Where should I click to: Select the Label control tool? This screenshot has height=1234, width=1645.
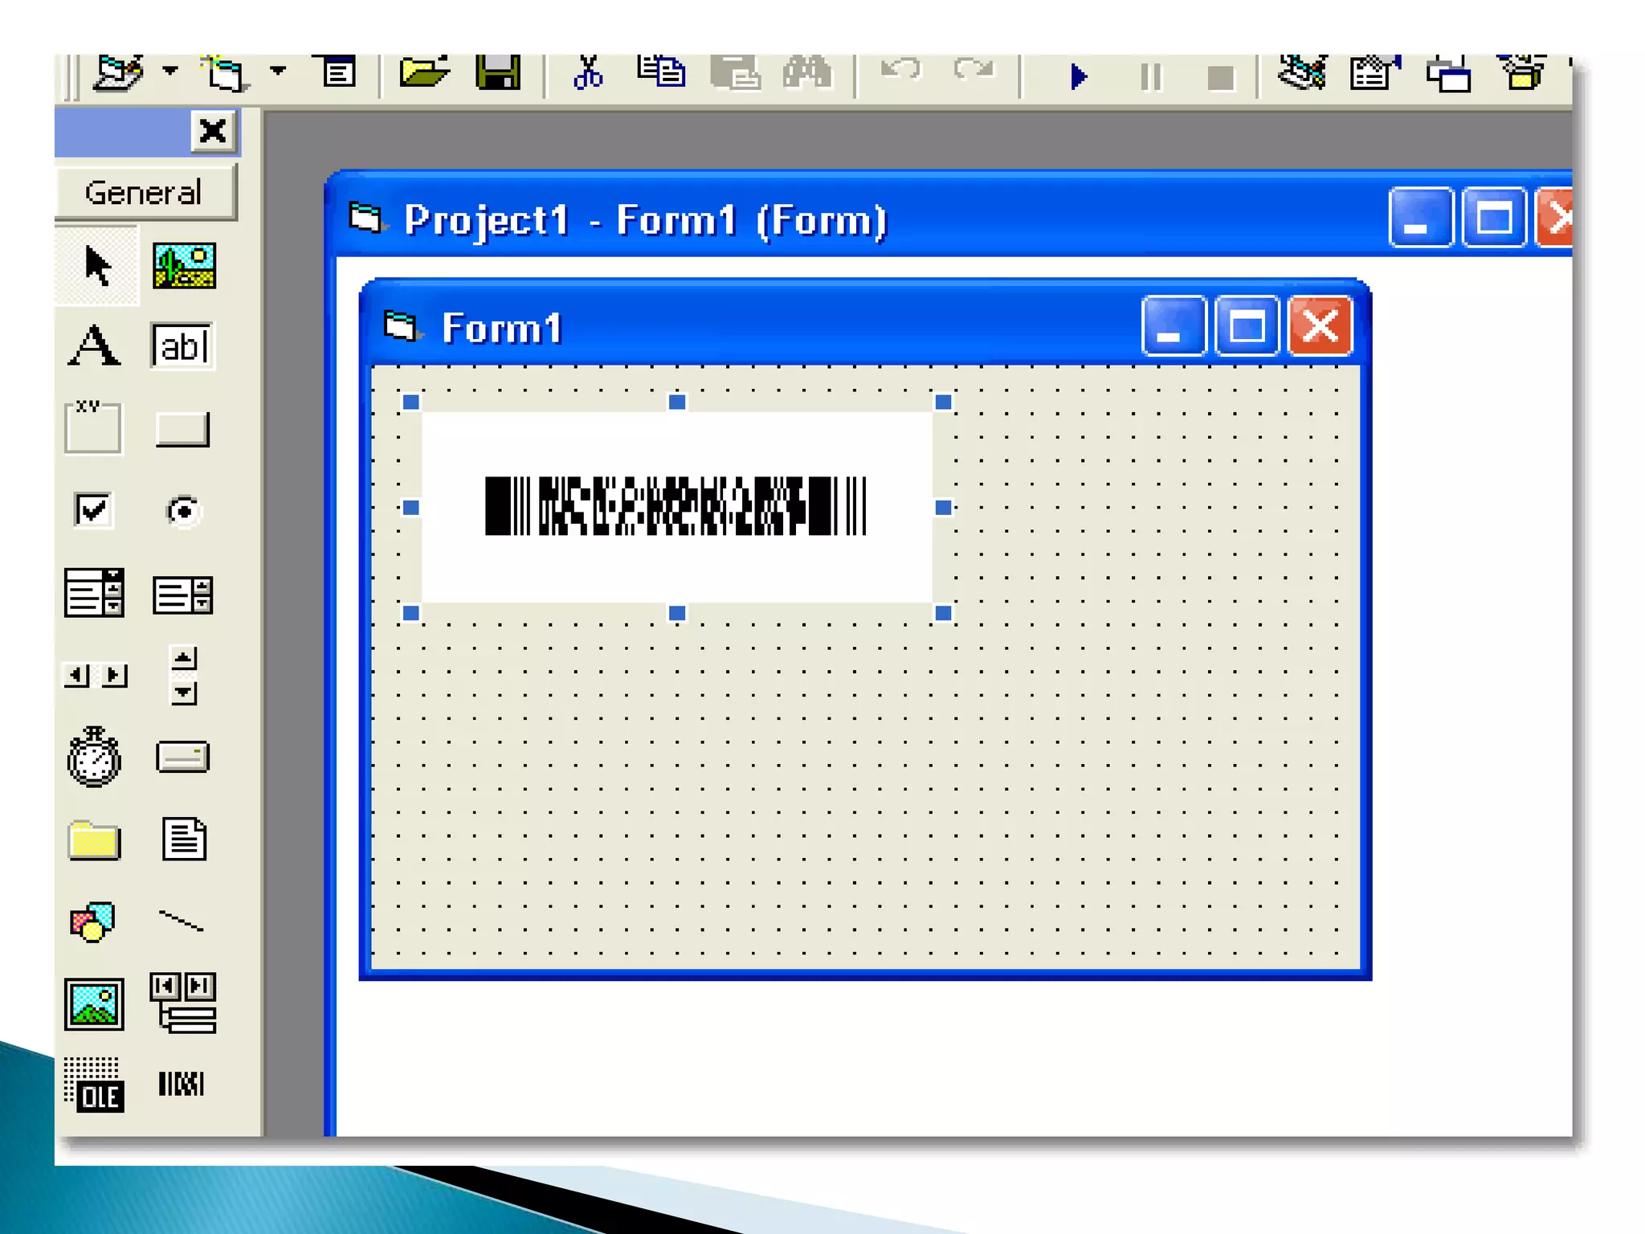pyautogui.click(x=95, y=346)
